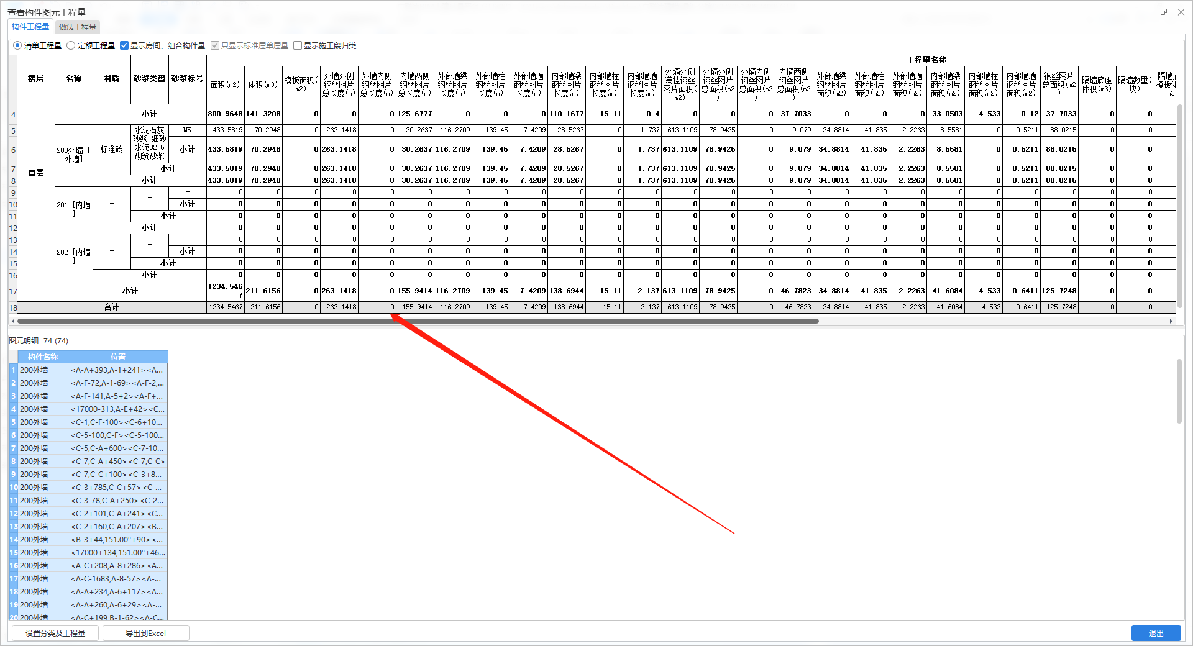Click the 外墙外侧钢丝网片总长度 column header
1193x646 pixels.
[x=339, y=84]
